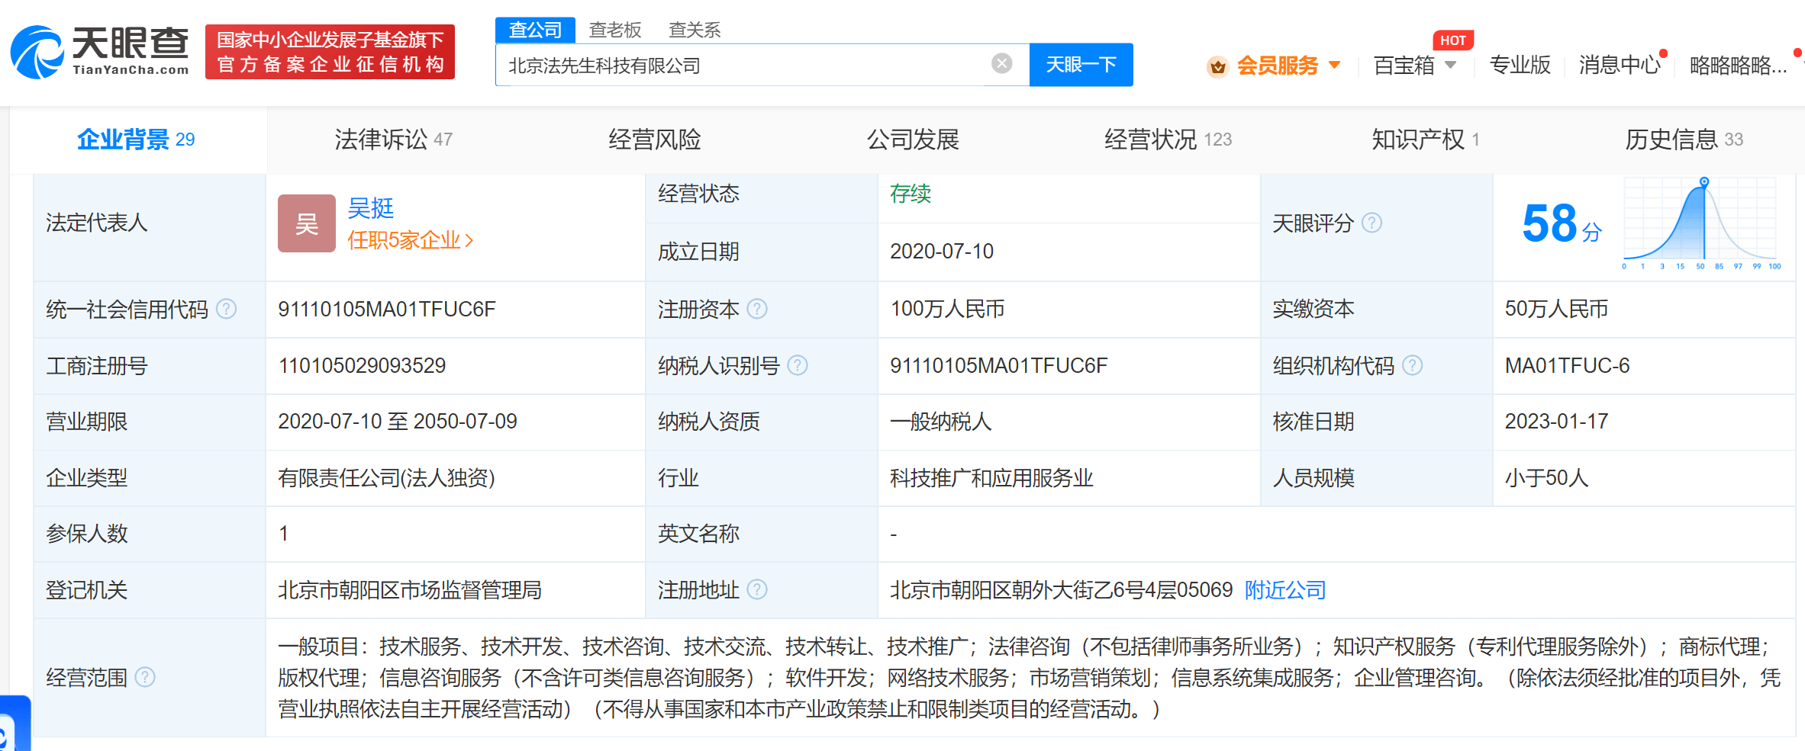Click staff size 小于50人
This screenshot has height=751, width=1805.
[1546, 478]
